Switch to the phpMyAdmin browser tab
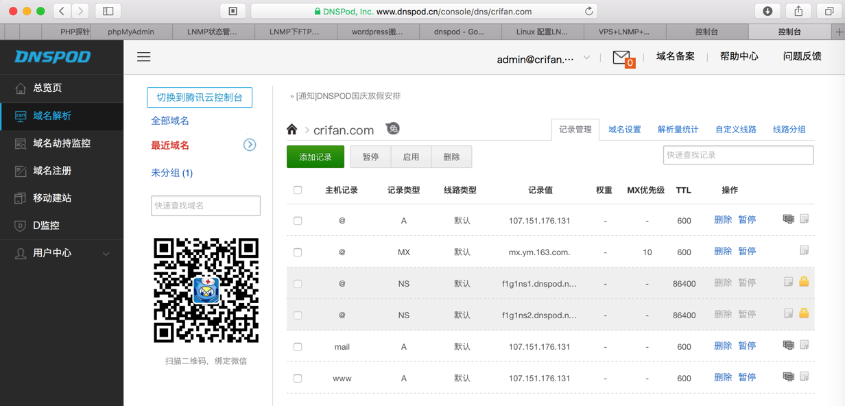The image size is (845, 406). [131, 32]
